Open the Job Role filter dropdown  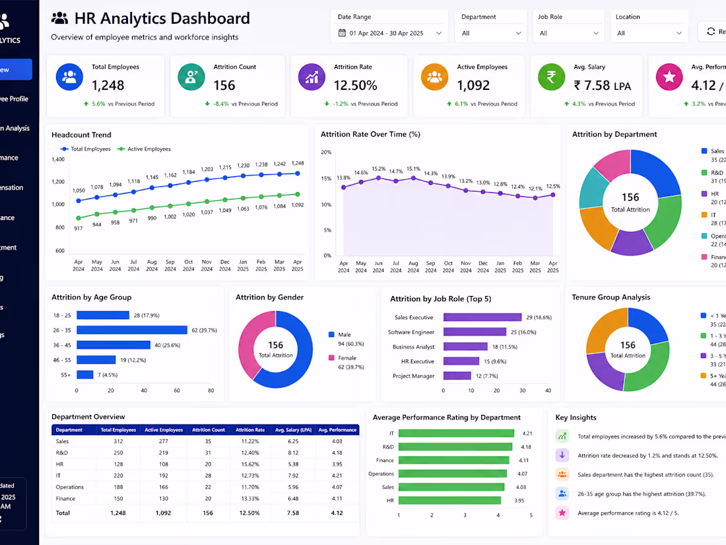(x=568, y=34)
